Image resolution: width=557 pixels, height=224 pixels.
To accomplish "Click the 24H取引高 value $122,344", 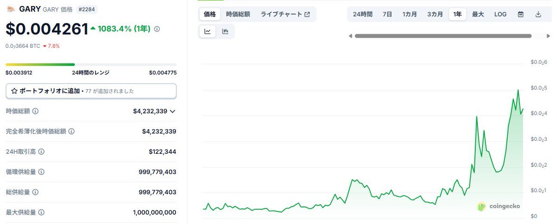I will click(x=162, y=152).
